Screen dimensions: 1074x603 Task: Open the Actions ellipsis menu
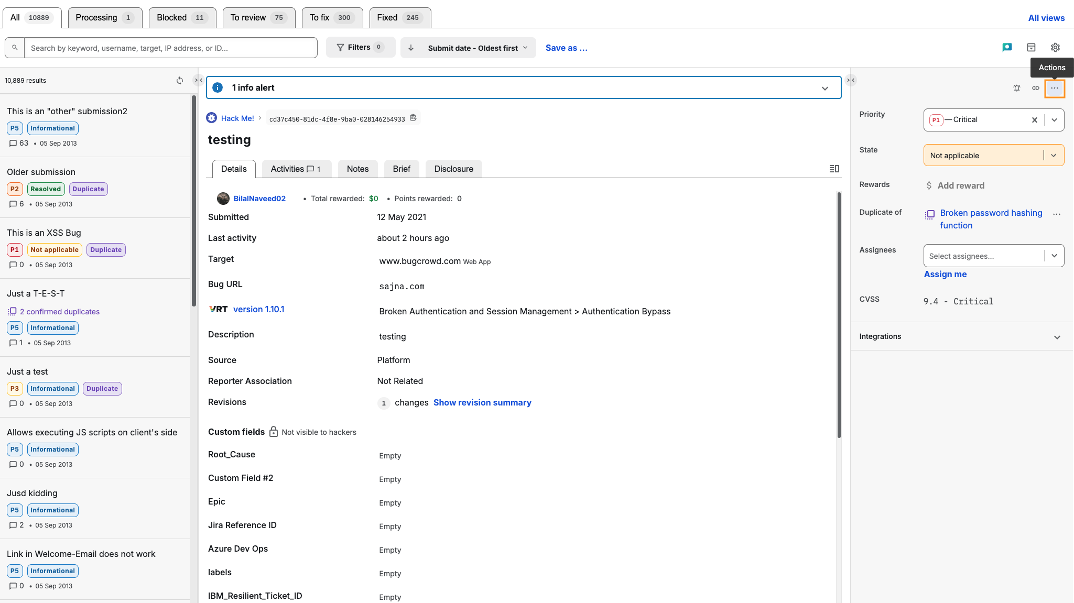(1055, 88)
